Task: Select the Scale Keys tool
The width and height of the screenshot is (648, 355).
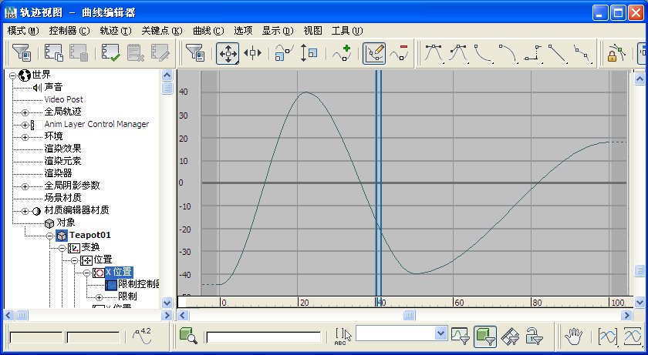Action: (284, 53)
